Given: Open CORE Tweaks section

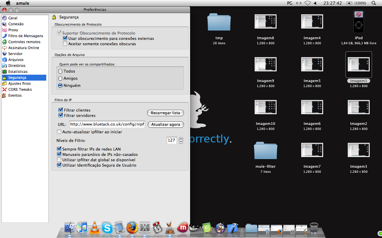Looking at the screenshot, I should [x=20, y=90].
